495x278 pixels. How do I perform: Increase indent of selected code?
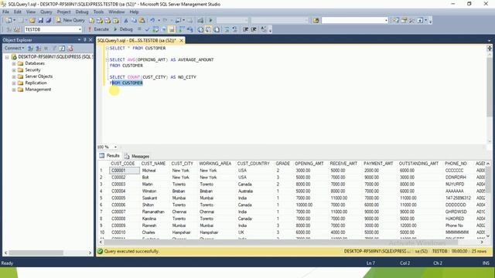254,29
